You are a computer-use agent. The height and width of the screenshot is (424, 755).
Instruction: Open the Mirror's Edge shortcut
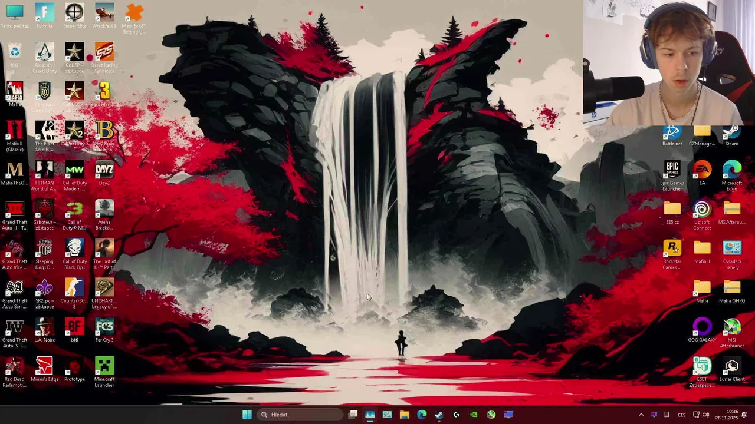(44, 370)
